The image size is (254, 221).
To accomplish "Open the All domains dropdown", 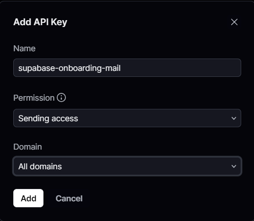I will (x=127, y=166).
